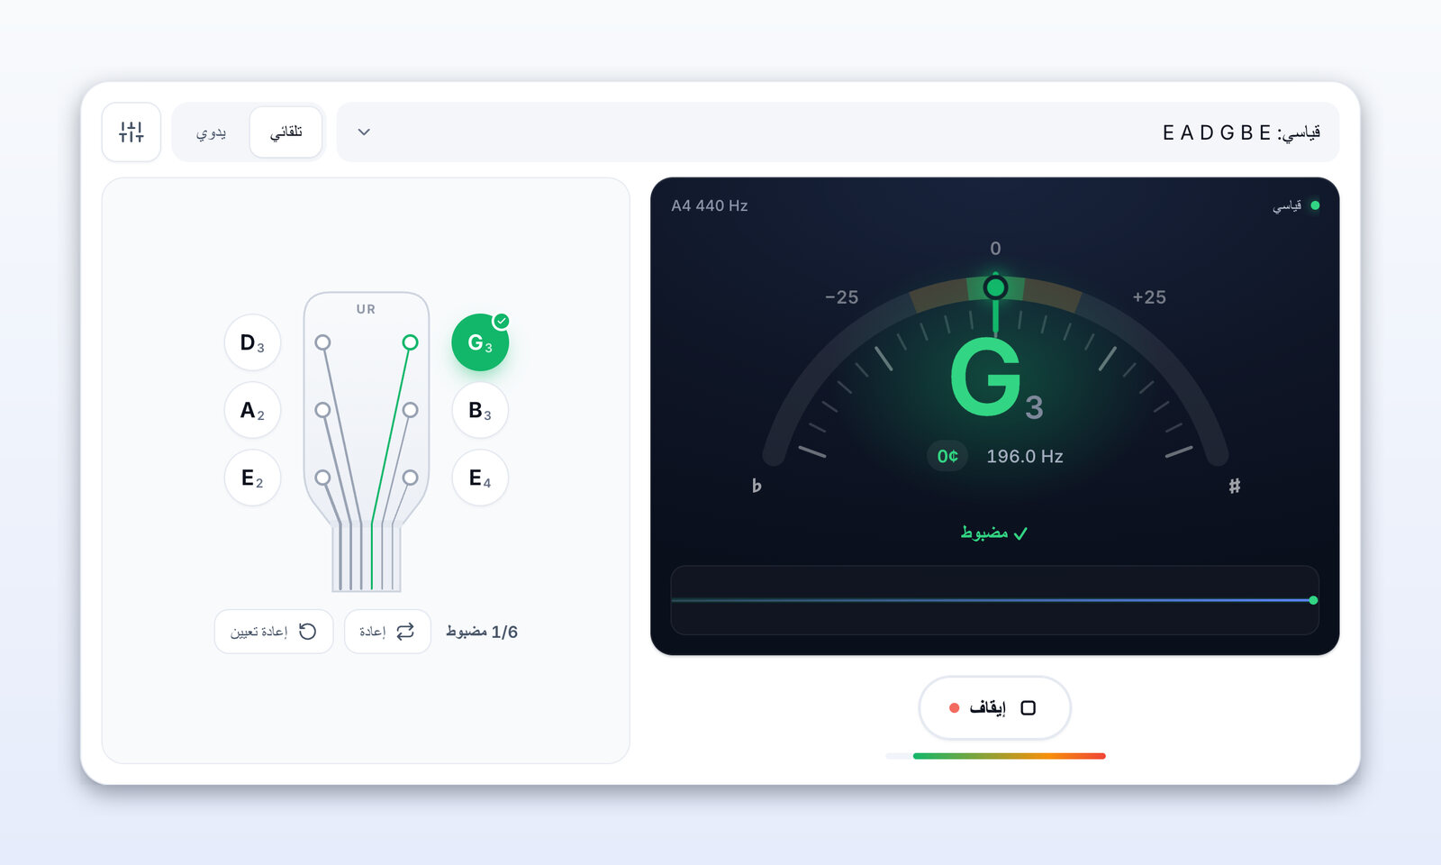Click the A4 440 Hz reference label

click(x=710, y=205)
